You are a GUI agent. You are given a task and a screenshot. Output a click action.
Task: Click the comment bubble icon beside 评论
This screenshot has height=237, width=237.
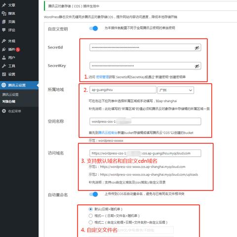(x=4, y=30)
